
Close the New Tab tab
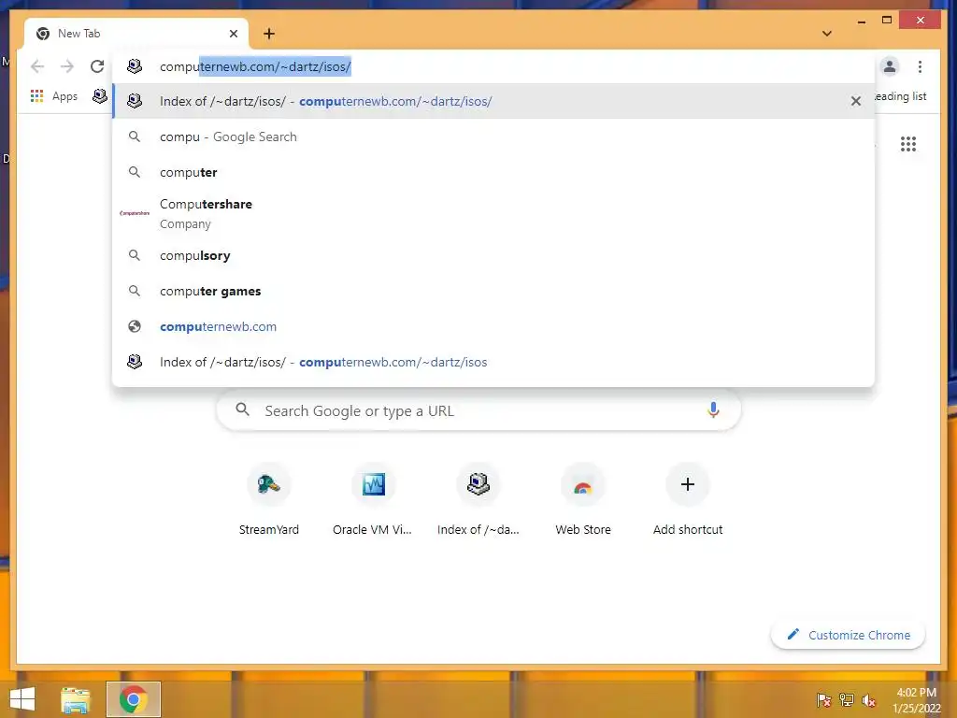point(233,34)
